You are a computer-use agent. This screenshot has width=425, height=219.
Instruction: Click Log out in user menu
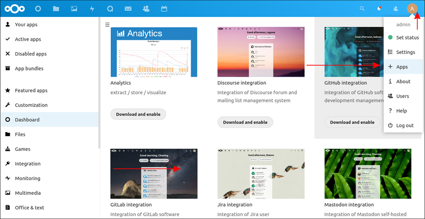pos(403,125)
